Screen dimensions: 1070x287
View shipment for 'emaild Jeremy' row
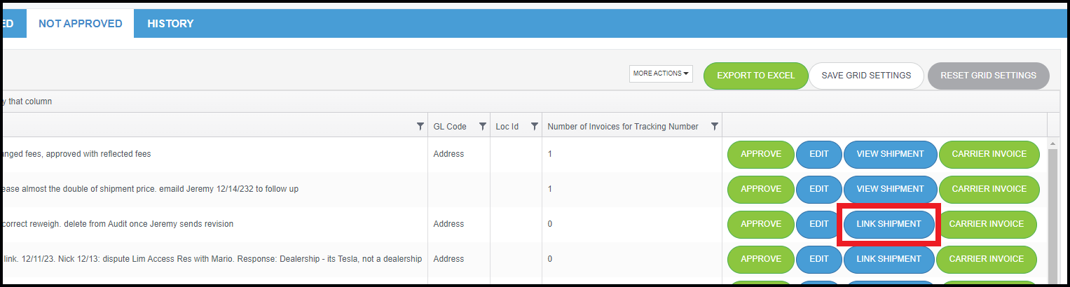(x=890, y=189)
